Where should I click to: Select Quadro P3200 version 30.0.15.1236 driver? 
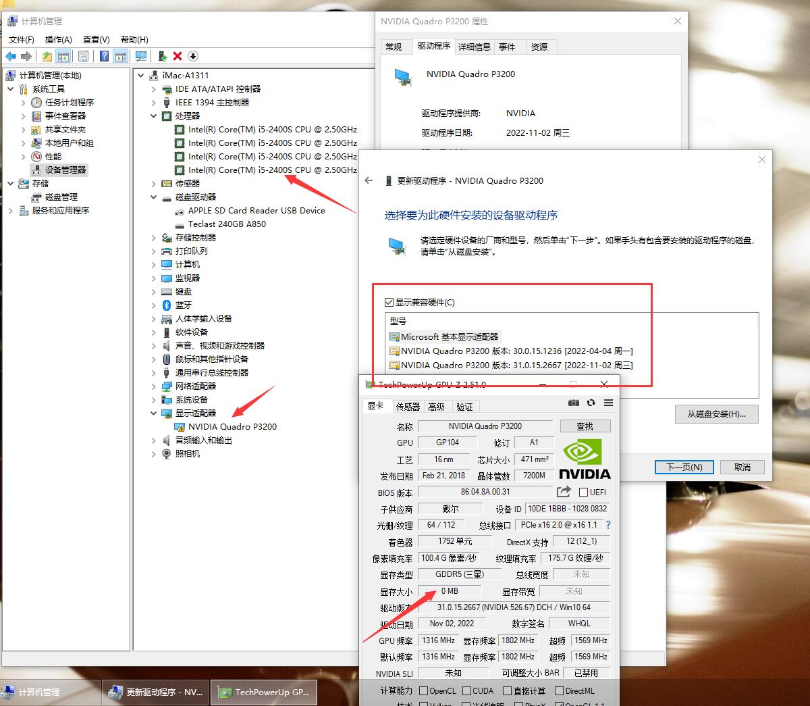(511, 351)
